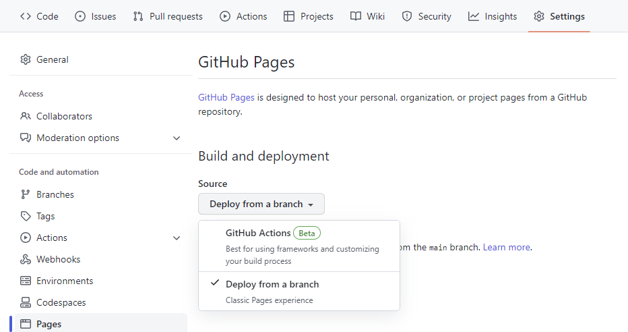
Task: Click the Webhooks icon
Action: [x=26, y=259]
